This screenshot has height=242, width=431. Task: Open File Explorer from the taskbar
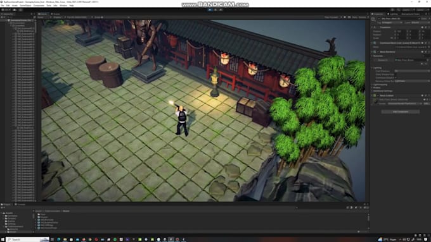(65, 239)
